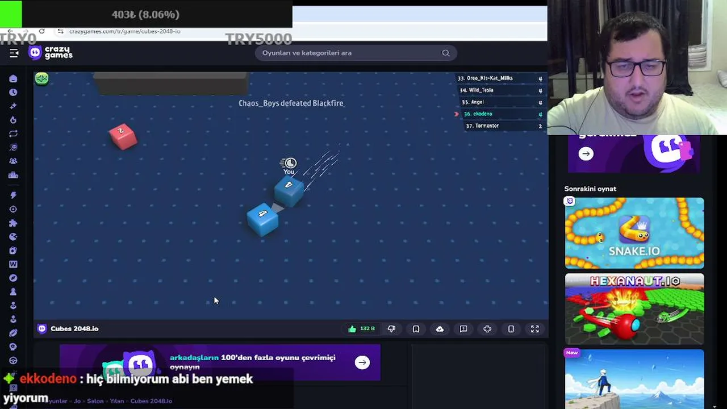Click the '.io' breadcrumb link
Image resolution: width=727 pixels, height=409 pixels.
click(77, 401)
